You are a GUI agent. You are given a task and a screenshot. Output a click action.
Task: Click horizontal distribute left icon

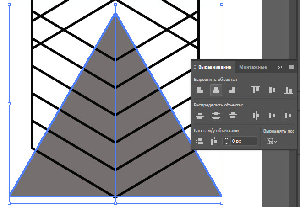[256, 116]
